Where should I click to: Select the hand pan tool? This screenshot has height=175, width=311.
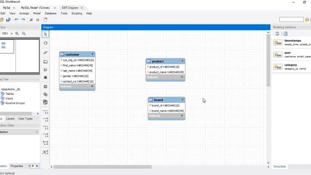pyautogui.click(x=45, y=43)
